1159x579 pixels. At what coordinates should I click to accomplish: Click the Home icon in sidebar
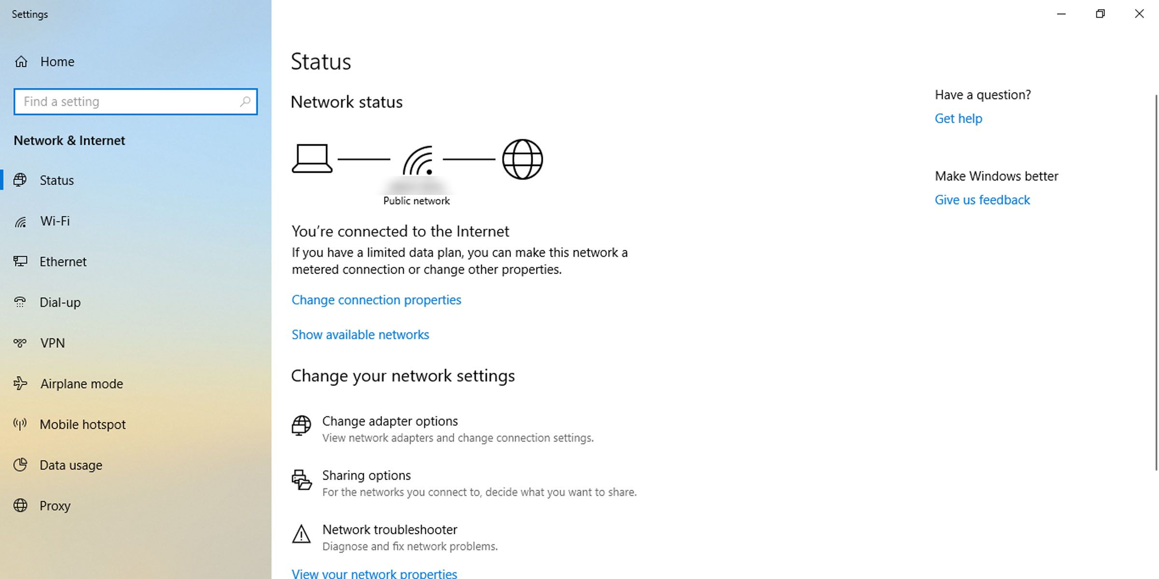tap(21, 62)
